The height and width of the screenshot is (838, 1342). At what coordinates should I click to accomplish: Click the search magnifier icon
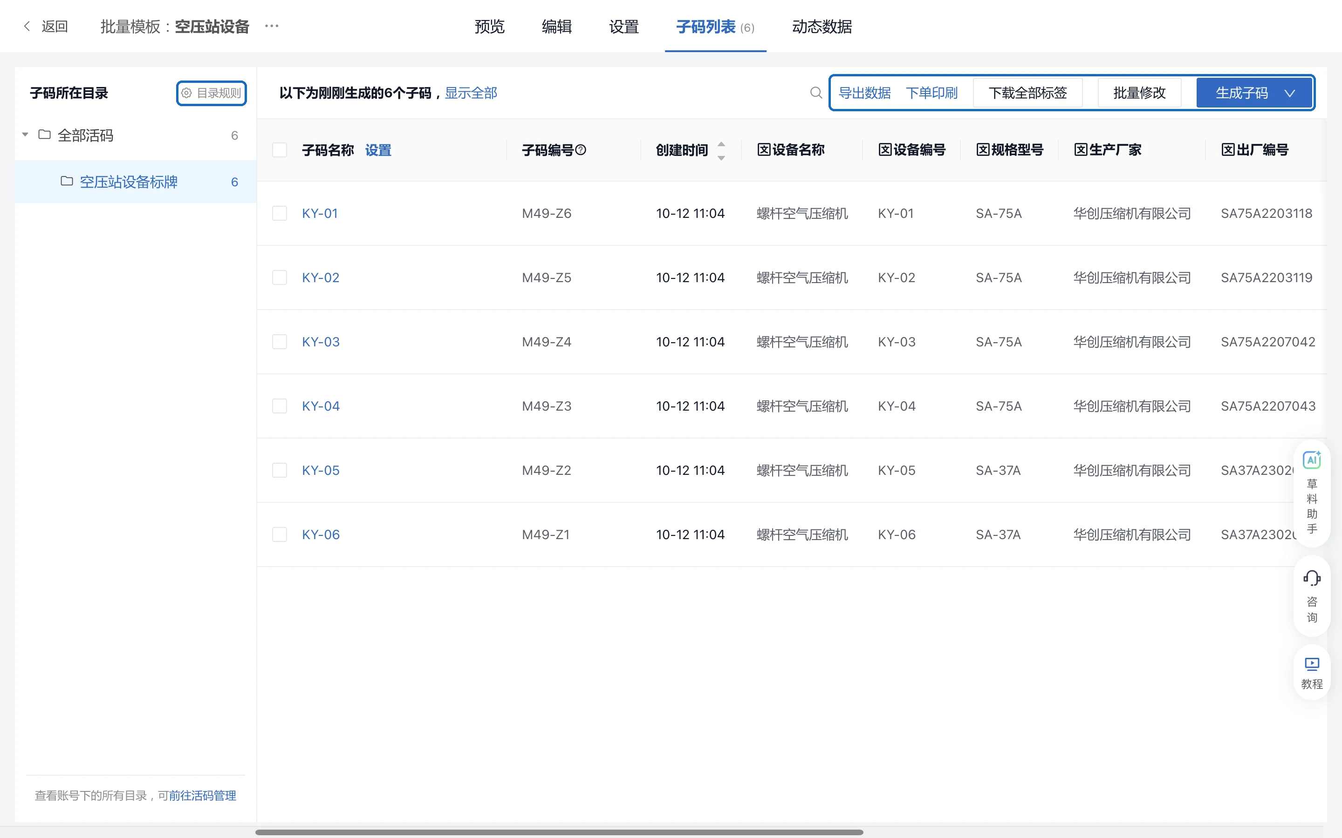pos(816,93)
